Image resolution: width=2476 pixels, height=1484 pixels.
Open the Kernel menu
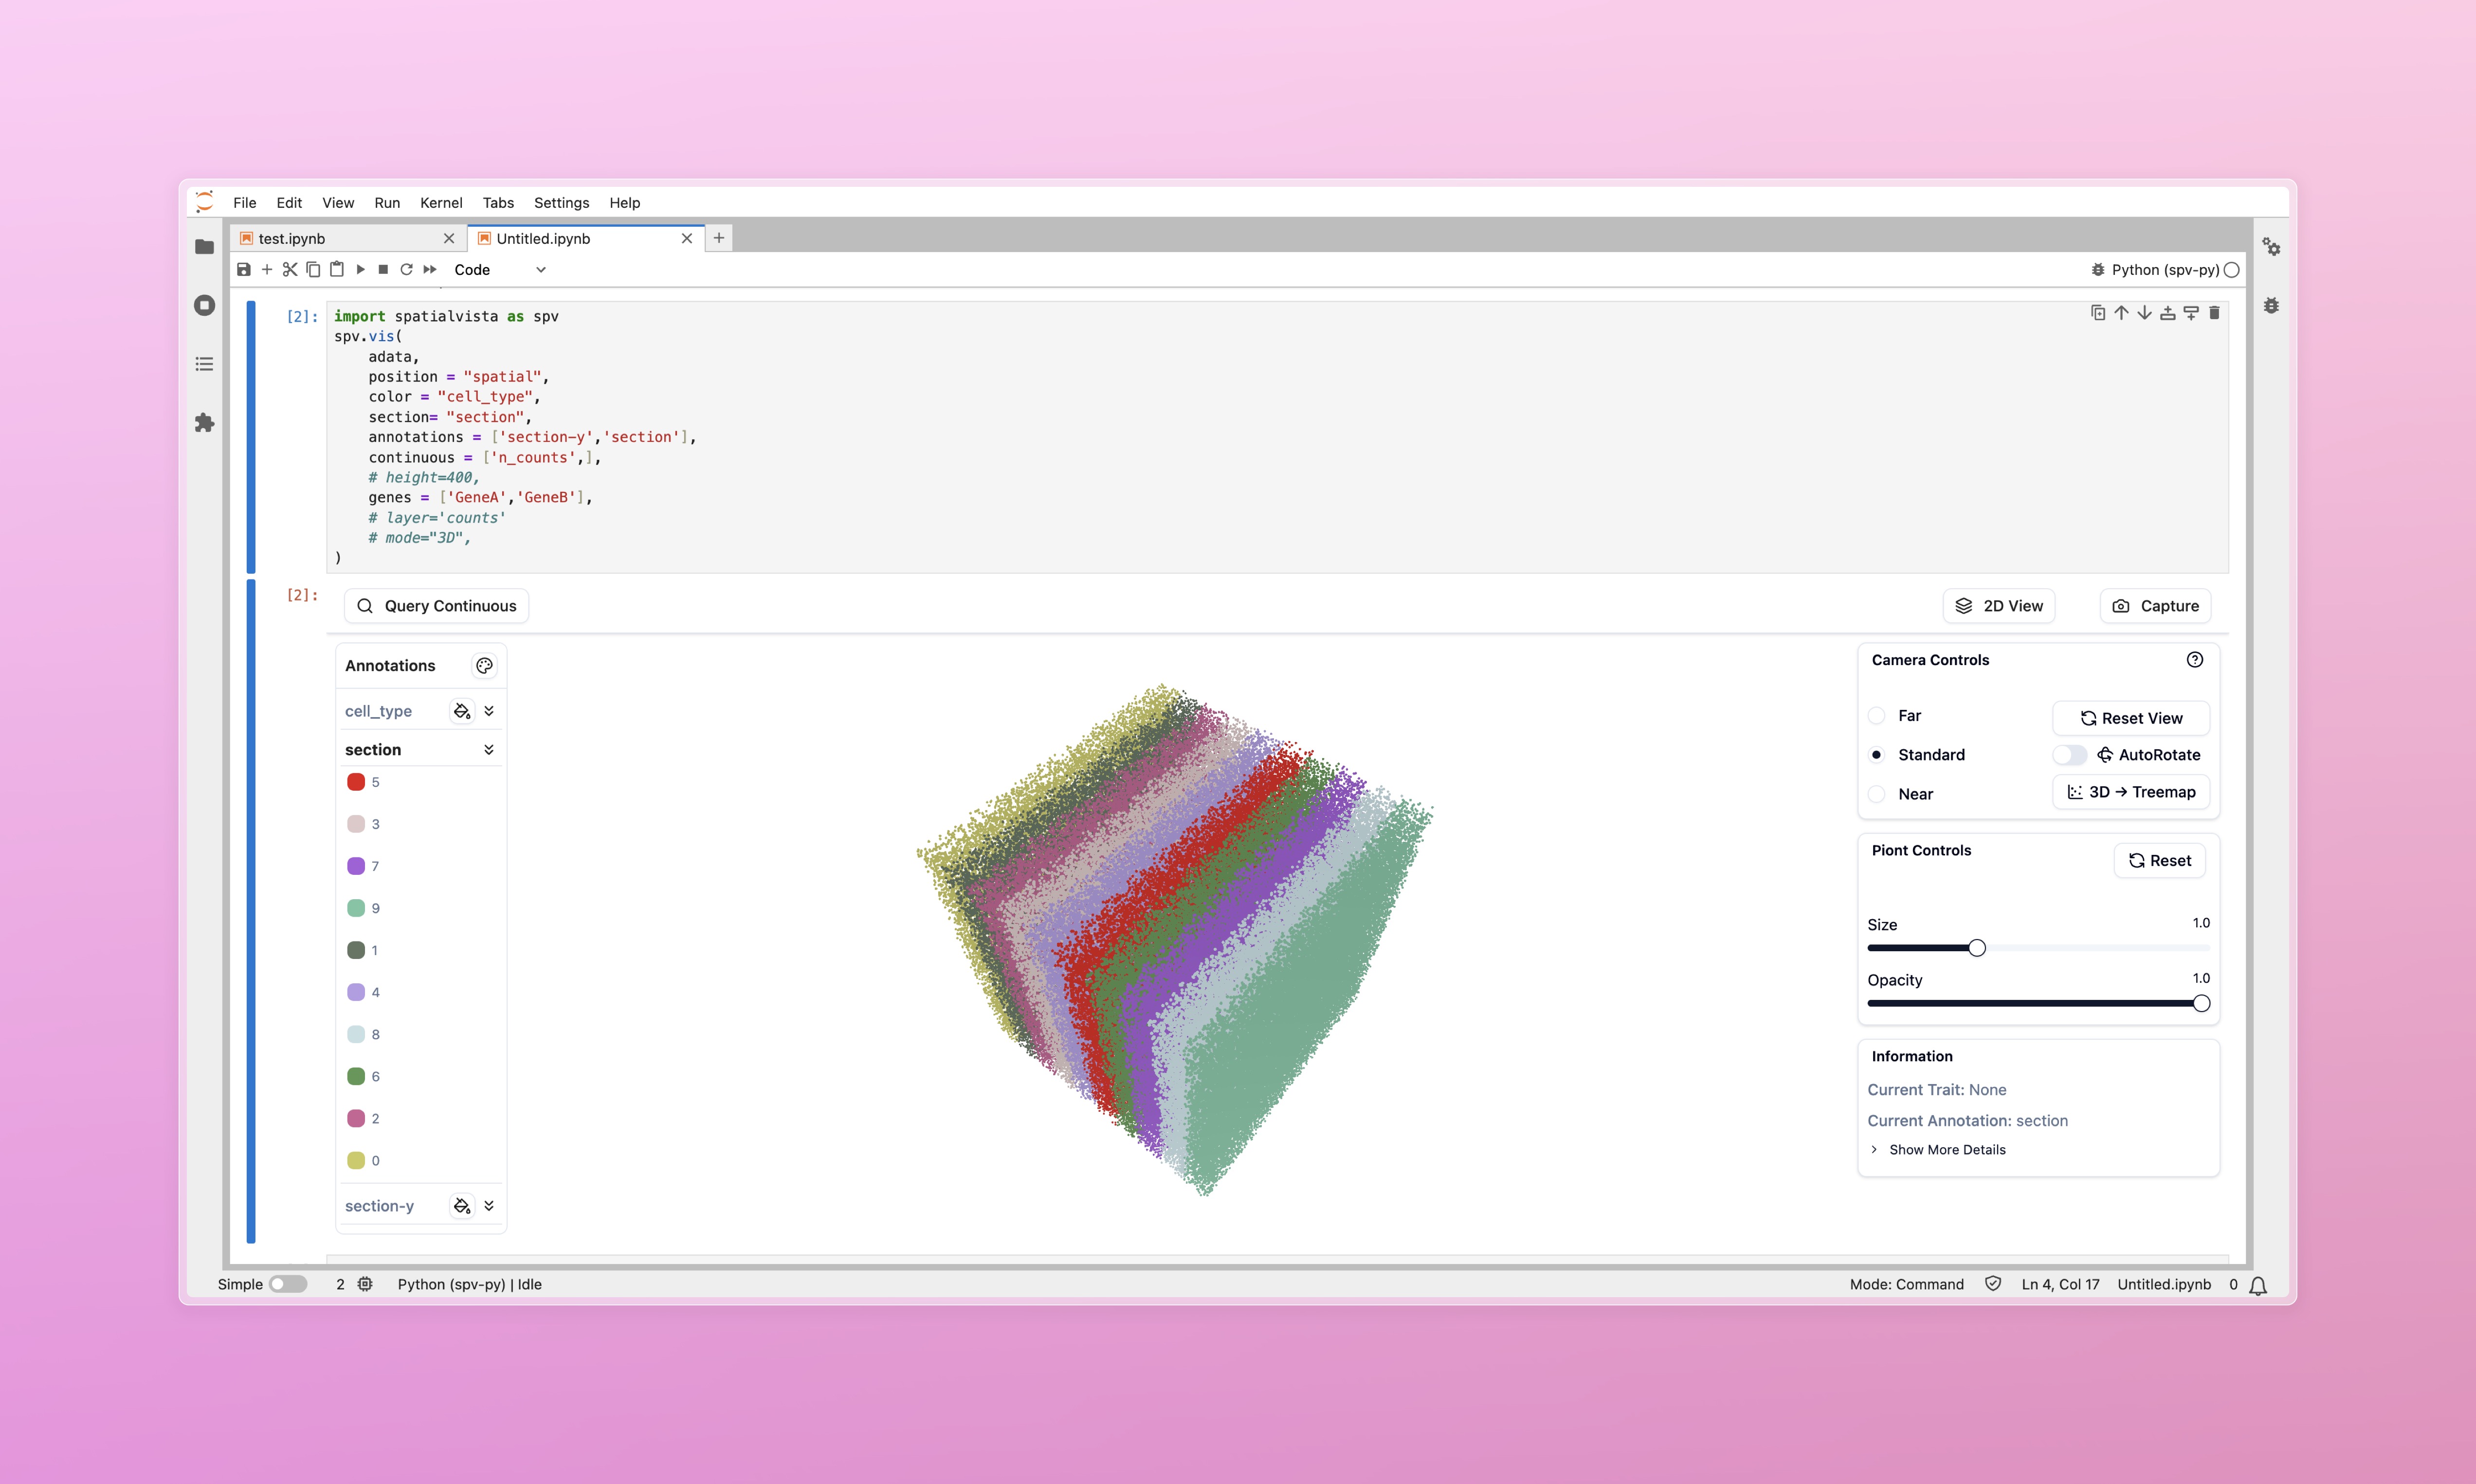(x=441, y=203)
